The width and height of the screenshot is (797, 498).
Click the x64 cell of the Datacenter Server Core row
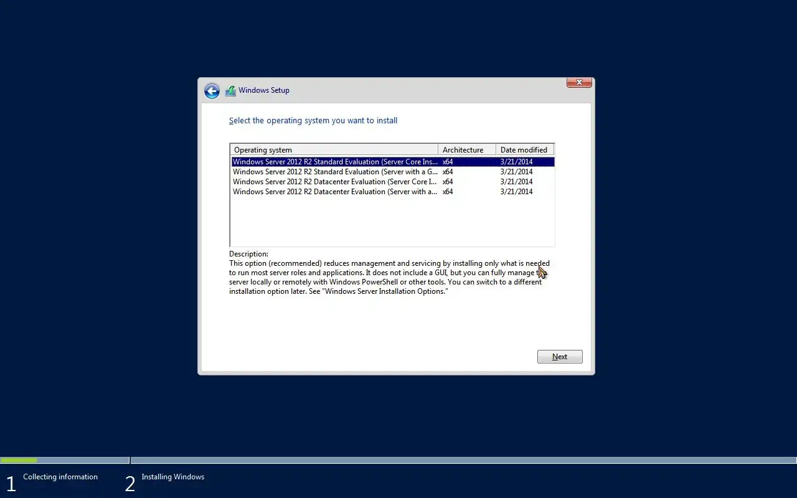tap(448, 182)
